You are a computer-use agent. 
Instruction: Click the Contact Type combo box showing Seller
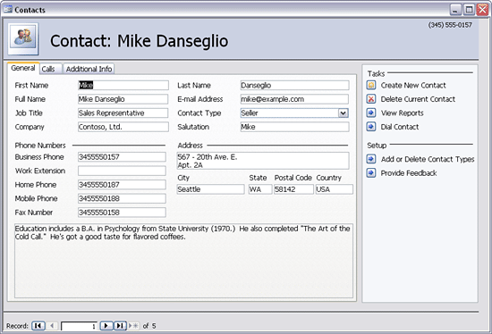pos(294,113)
